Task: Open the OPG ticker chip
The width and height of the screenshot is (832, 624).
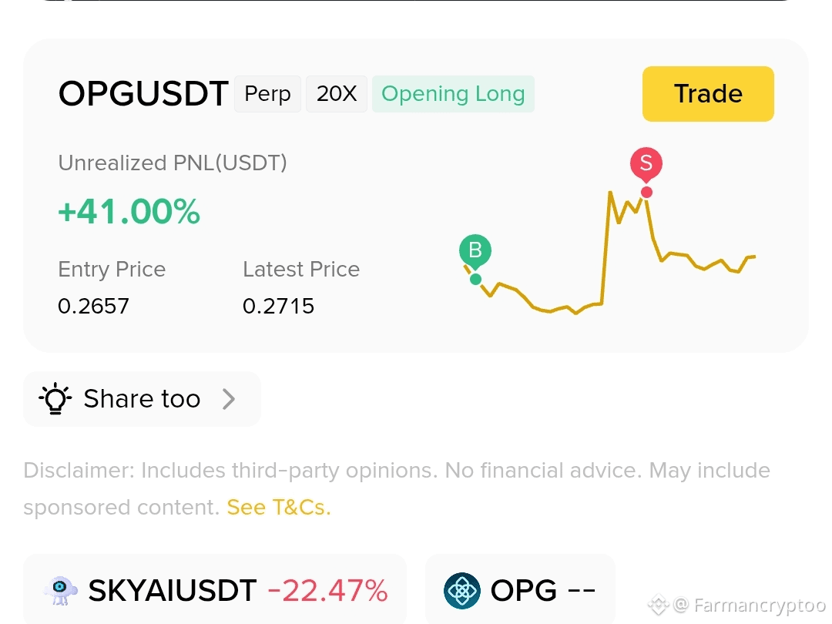Action: (520, 590)
